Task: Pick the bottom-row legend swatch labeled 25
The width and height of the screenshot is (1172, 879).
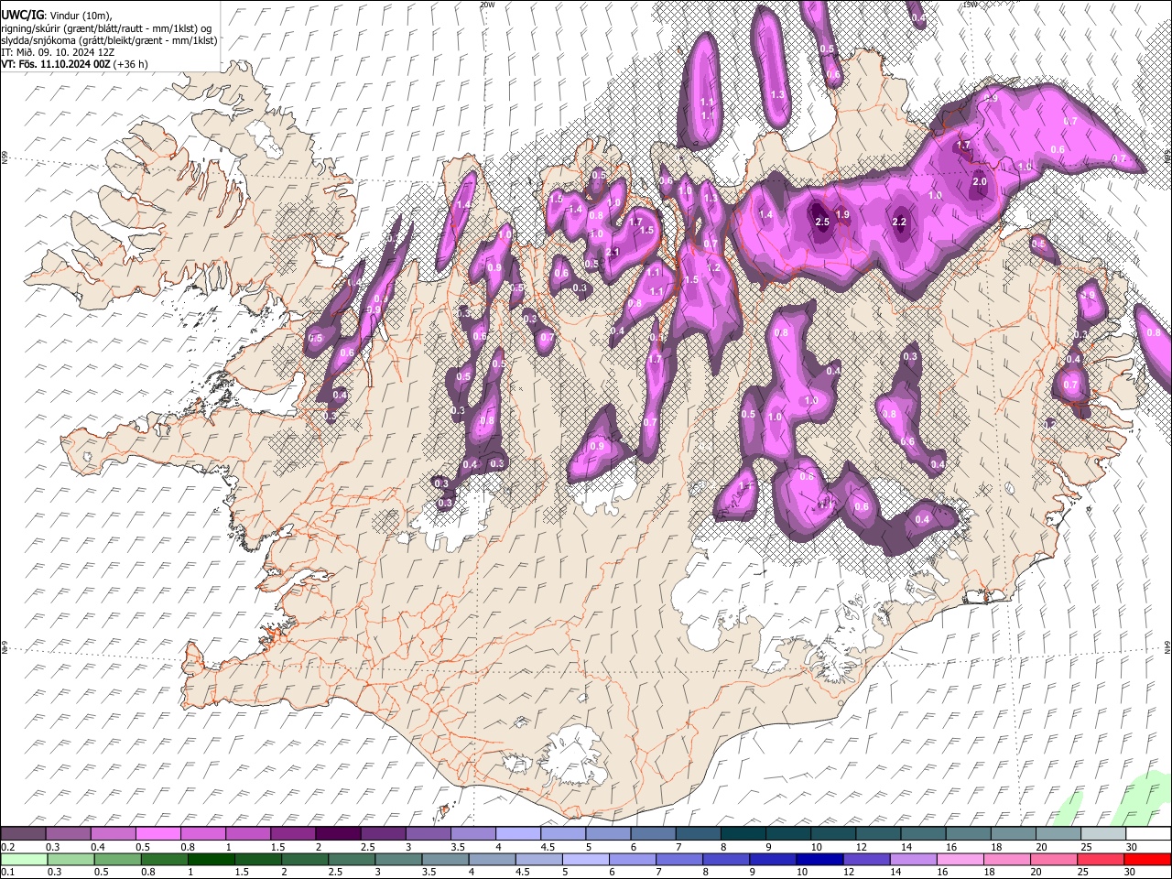Action: [x=1100, y=859]
